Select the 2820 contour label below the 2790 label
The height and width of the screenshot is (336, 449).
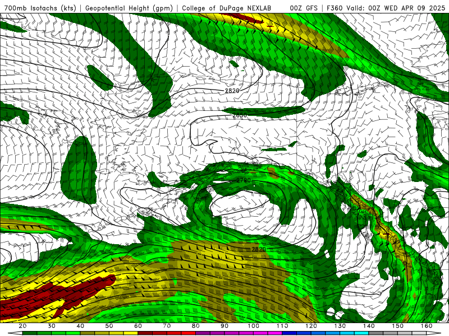(259, 249)
